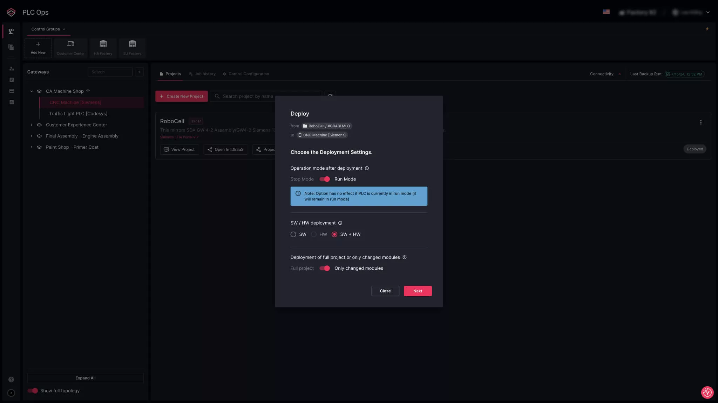The image size is (718, 403).
Task: Click the Next button in Deploy dialog
Action: [418, 291]
